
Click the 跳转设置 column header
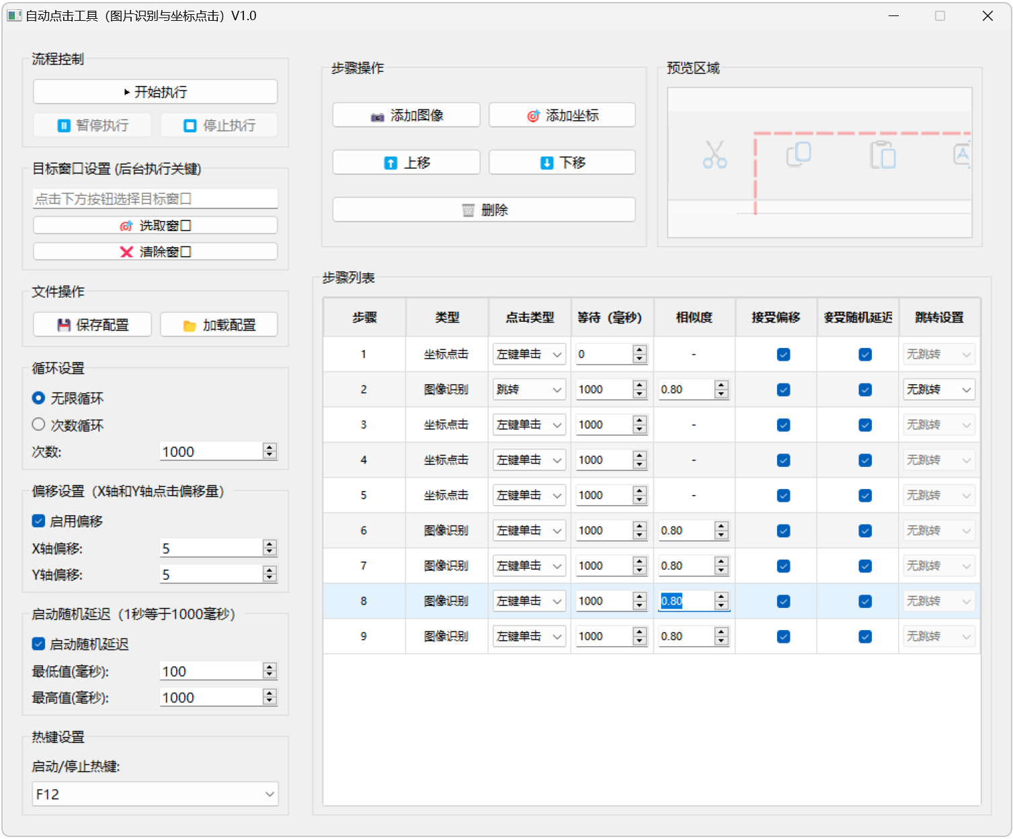[939, 317]
